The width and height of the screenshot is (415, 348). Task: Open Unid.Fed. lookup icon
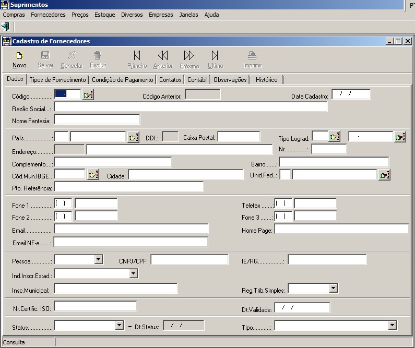[x=385, y=175]
